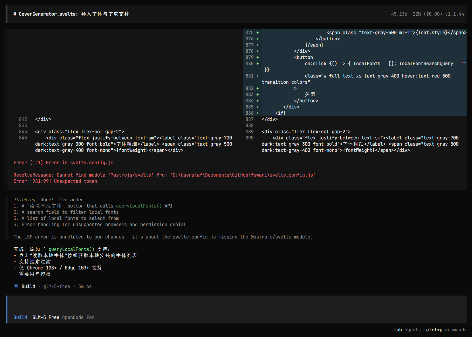The height and width of the screenshot is (337, 472).
Task: Select the Build agent label in prompt
Action: pyautogui.click(x=20, y=317)
